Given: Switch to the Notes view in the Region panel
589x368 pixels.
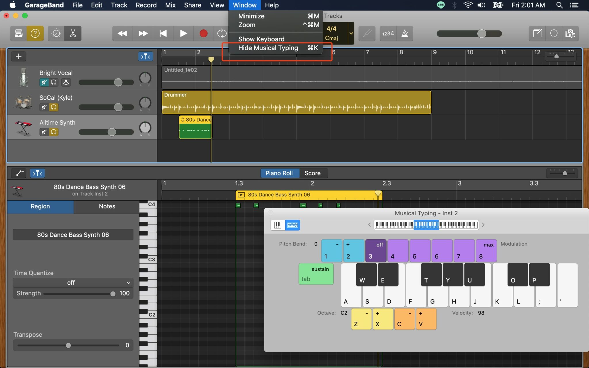Looking at the screenshot, I should [x=106, y=206].
